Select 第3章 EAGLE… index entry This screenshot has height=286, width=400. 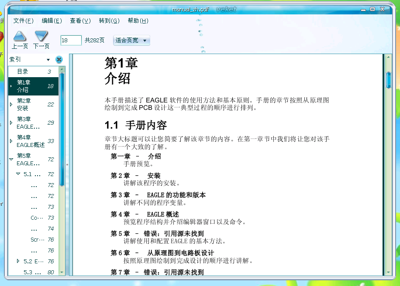pyautogui.click(x=34, y=123)
